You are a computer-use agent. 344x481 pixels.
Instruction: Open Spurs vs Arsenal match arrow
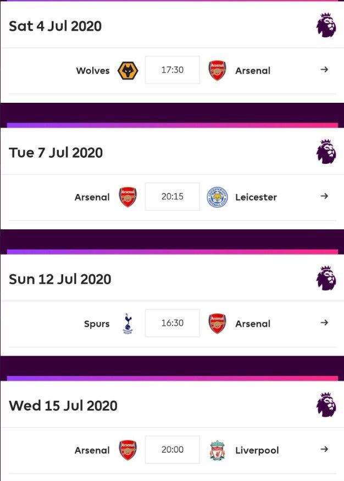tap(324, 323)
